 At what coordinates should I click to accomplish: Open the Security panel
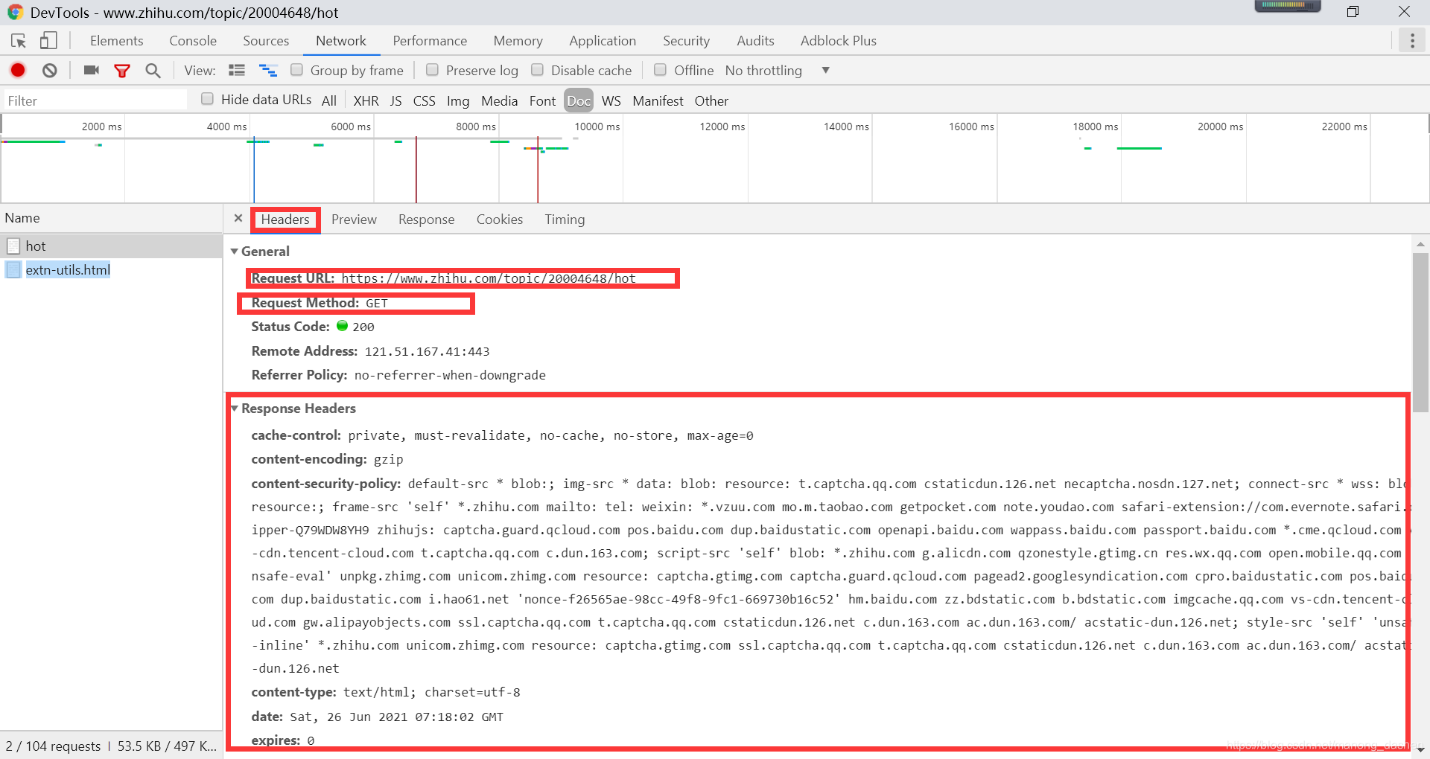pos(686,41)
